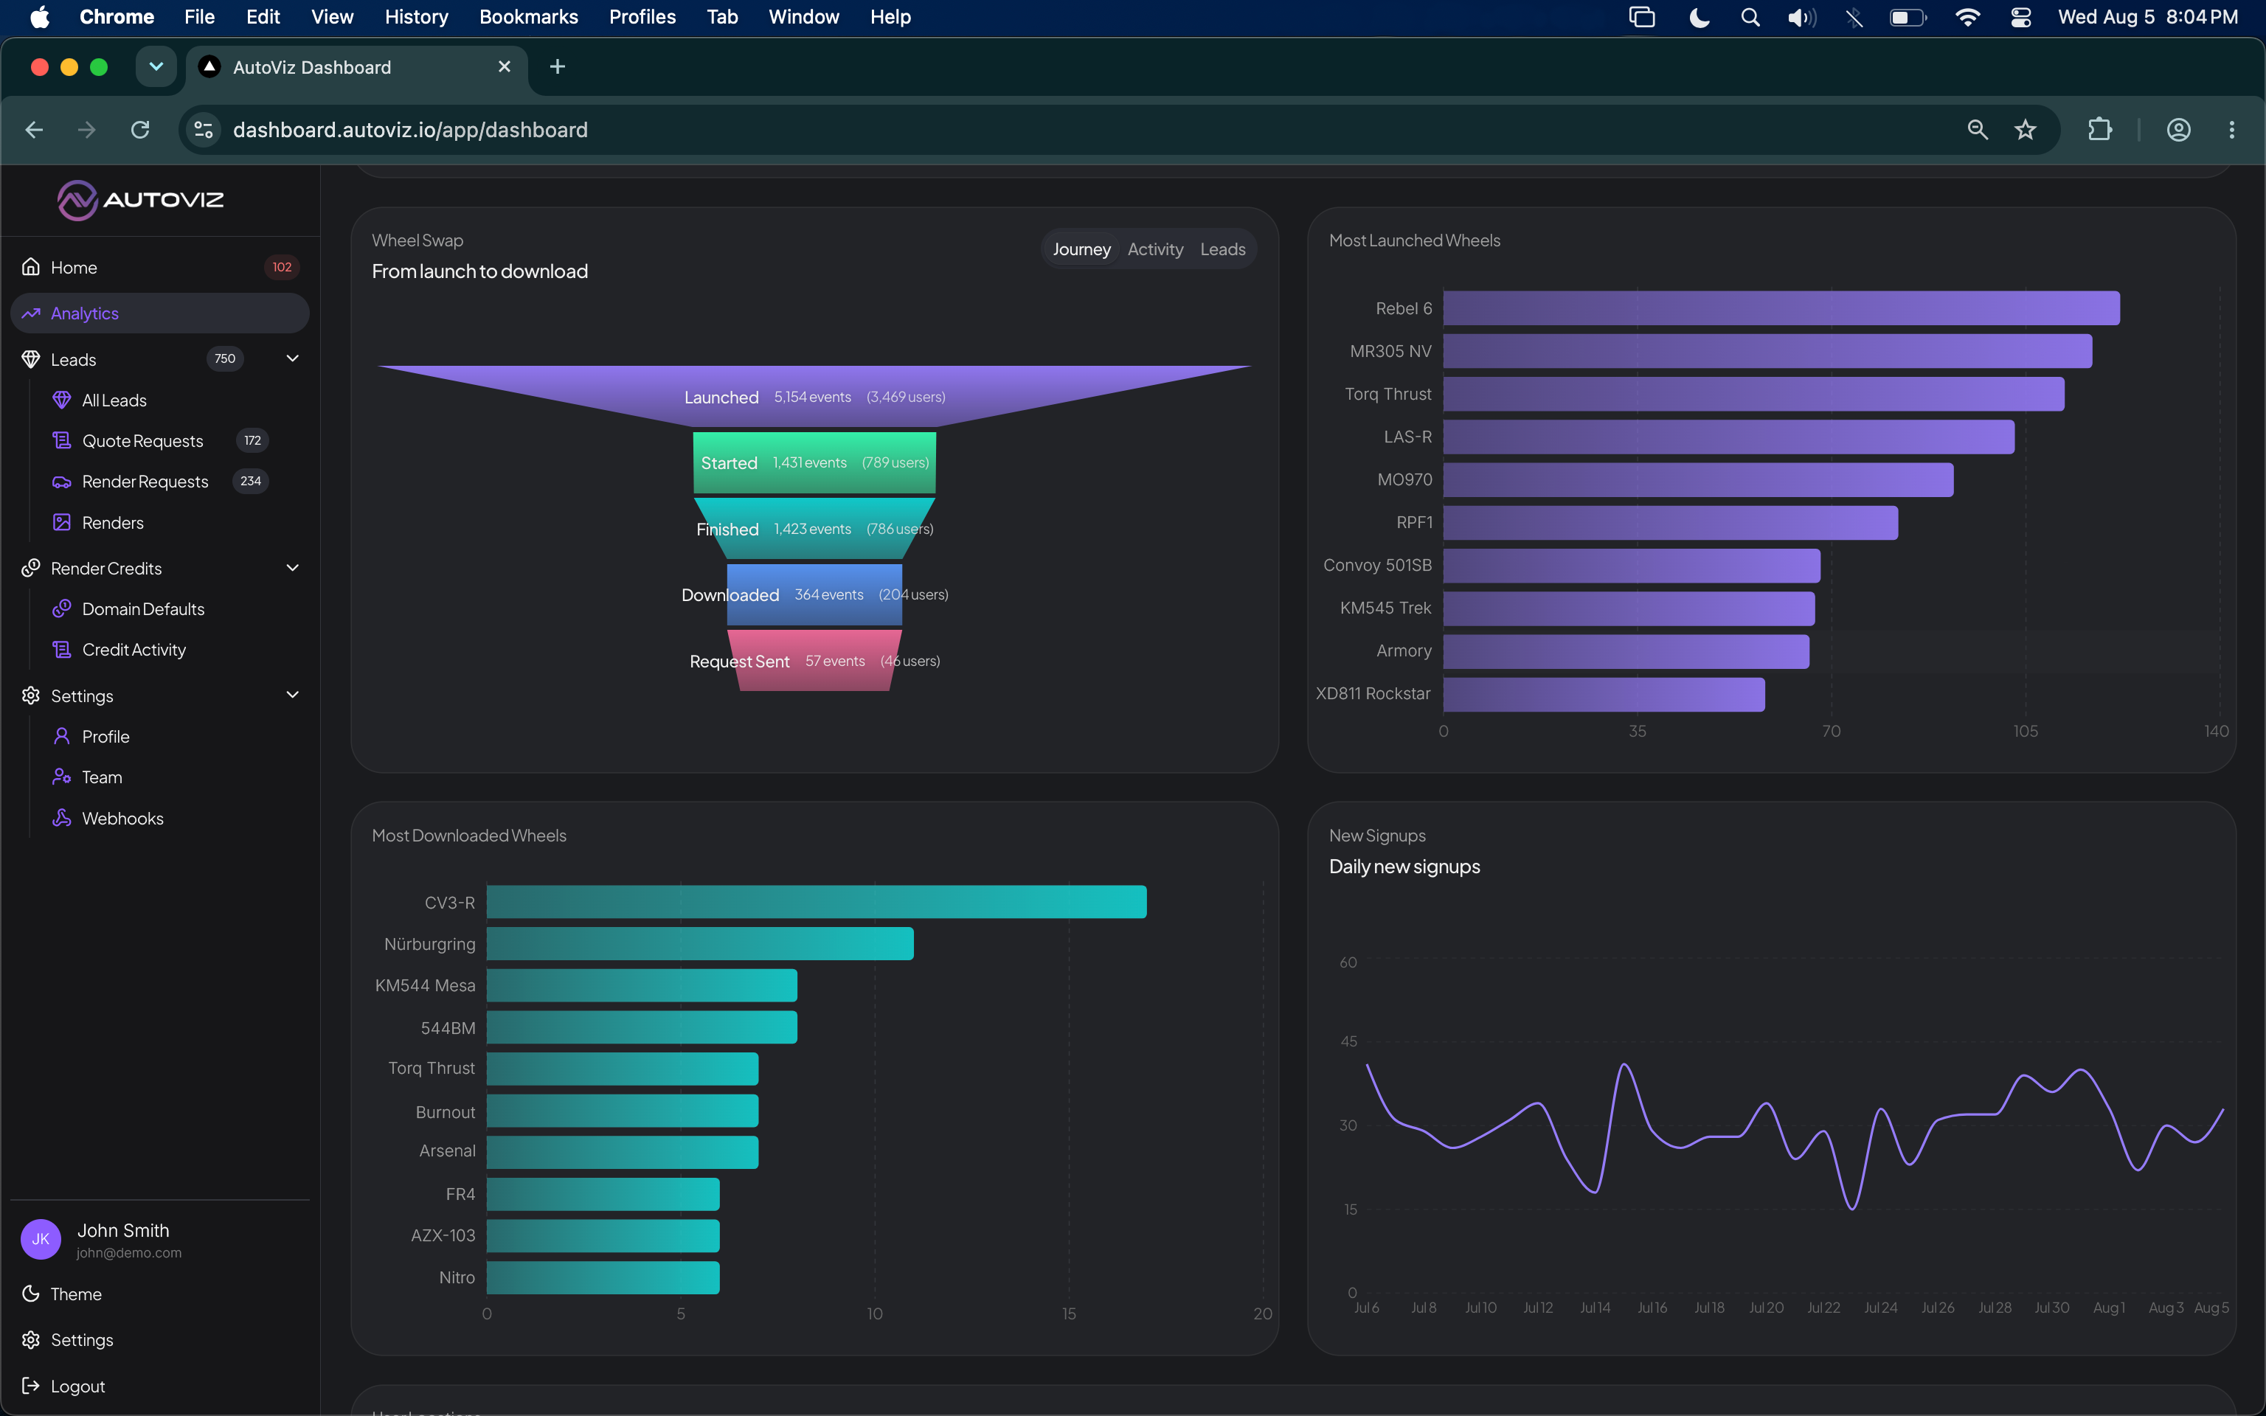This screenshot has height=1416, width=2266.
Task: Select the AutoViz Dashboard browser tab
Action: coord(357,67)
